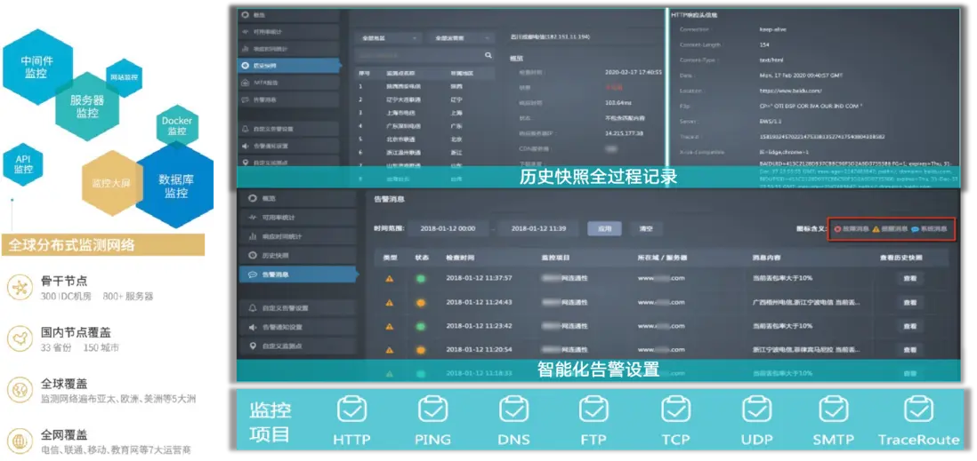
Task: Click the warning triangle of the 11:37:57 alert
Action: pos(389,278)
